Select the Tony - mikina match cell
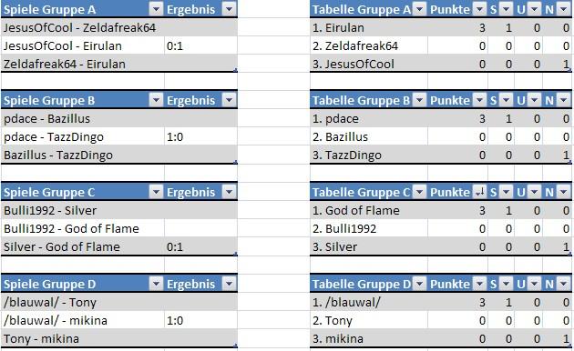Viewport: 574px width, 351px height. (x=83, y=338)
